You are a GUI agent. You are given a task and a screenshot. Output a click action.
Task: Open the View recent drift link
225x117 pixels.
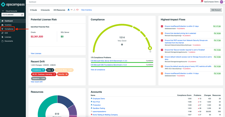[x=37, y=82]
